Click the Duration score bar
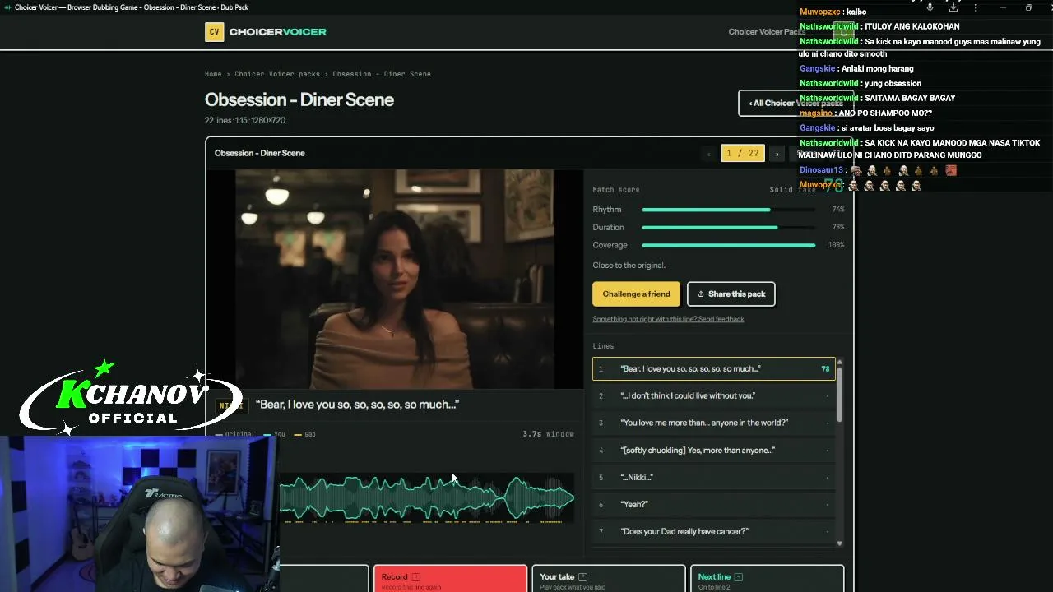Viewport: 1053px width, 592px height. (x=728, y=227)
